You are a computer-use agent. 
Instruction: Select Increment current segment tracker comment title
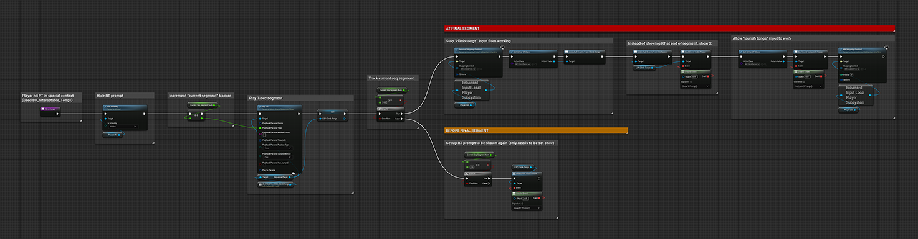tap(200, 96)
